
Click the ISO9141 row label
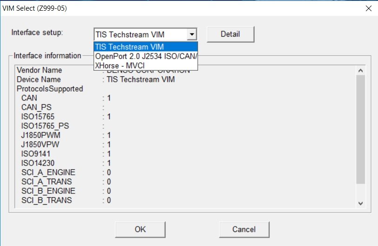click(x=36, y=153)
